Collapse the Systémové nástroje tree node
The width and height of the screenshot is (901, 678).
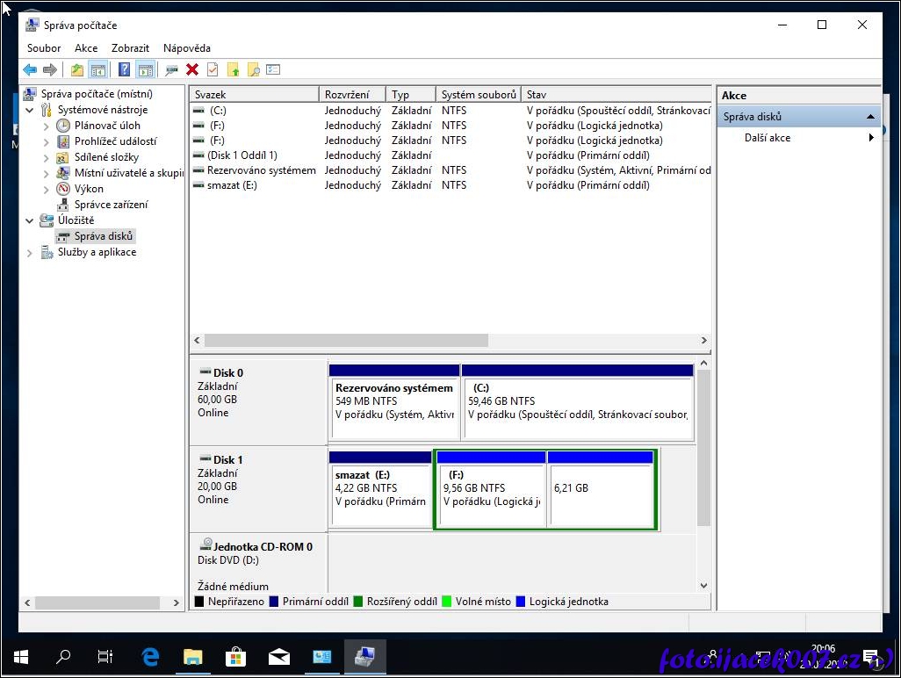coord(30,110)
